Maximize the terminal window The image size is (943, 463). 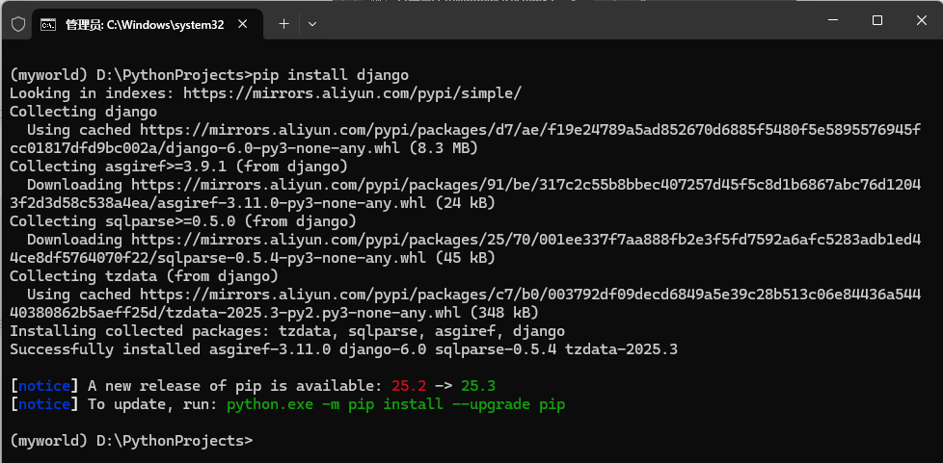pos(876,20)
